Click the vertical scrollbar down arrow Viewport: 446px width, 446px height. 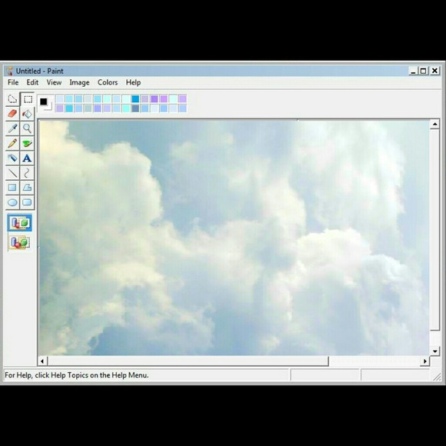435,351
